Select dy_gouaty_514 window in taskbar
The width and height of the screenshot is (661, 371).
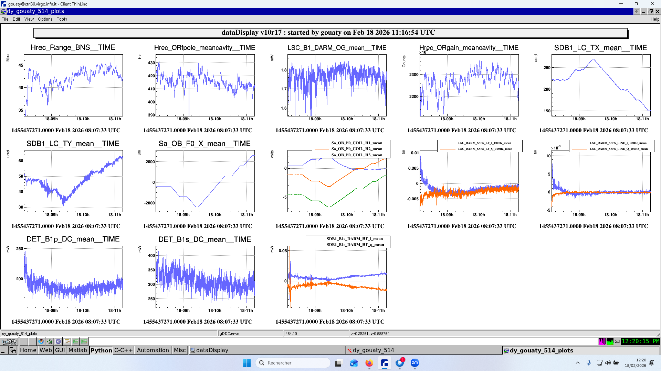[373, 350]
